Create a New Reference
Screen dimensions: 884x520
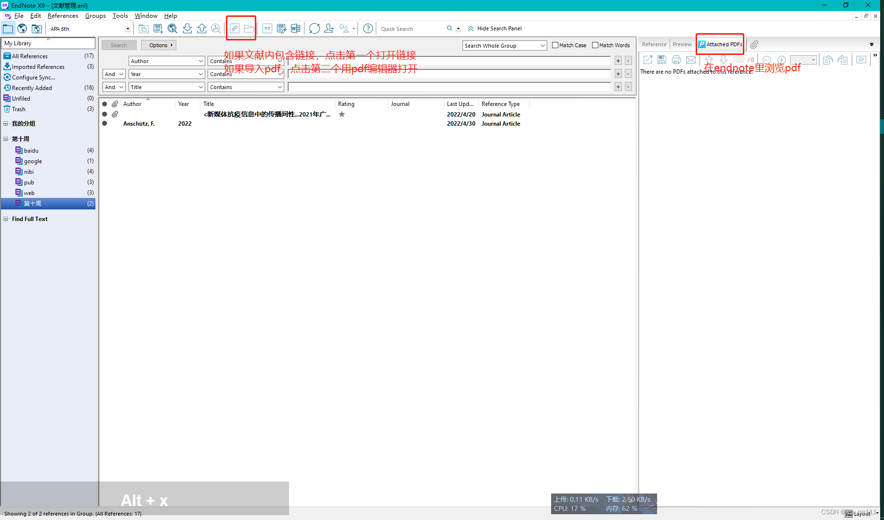click(158, 29)
